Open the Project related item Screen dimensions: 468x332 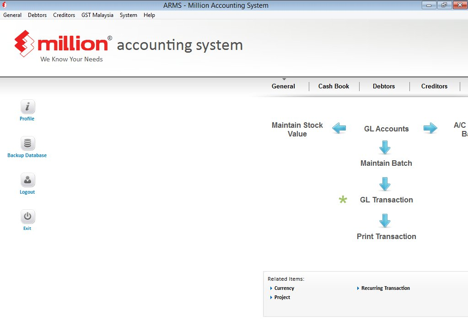[x=282, y=297]
